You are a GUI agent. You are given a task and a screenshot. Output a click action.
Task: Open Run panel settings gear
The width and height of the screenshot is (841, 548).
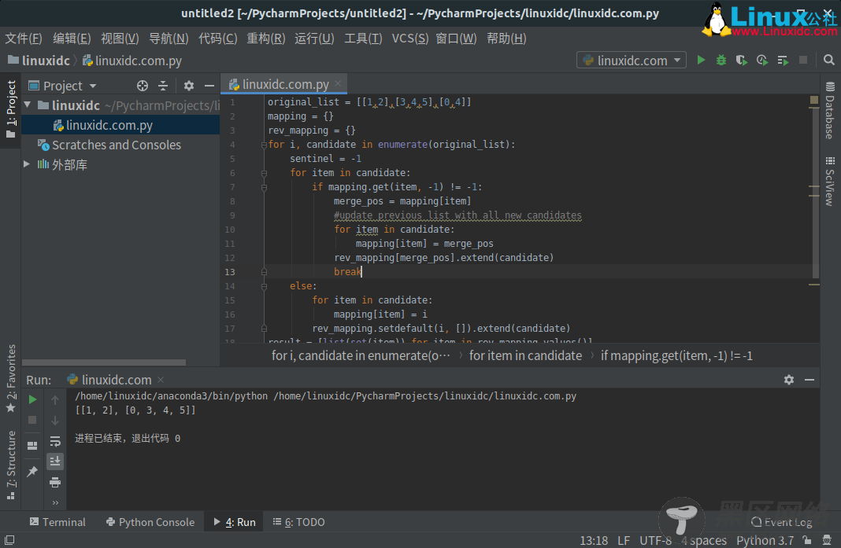[x=788, y=380]
